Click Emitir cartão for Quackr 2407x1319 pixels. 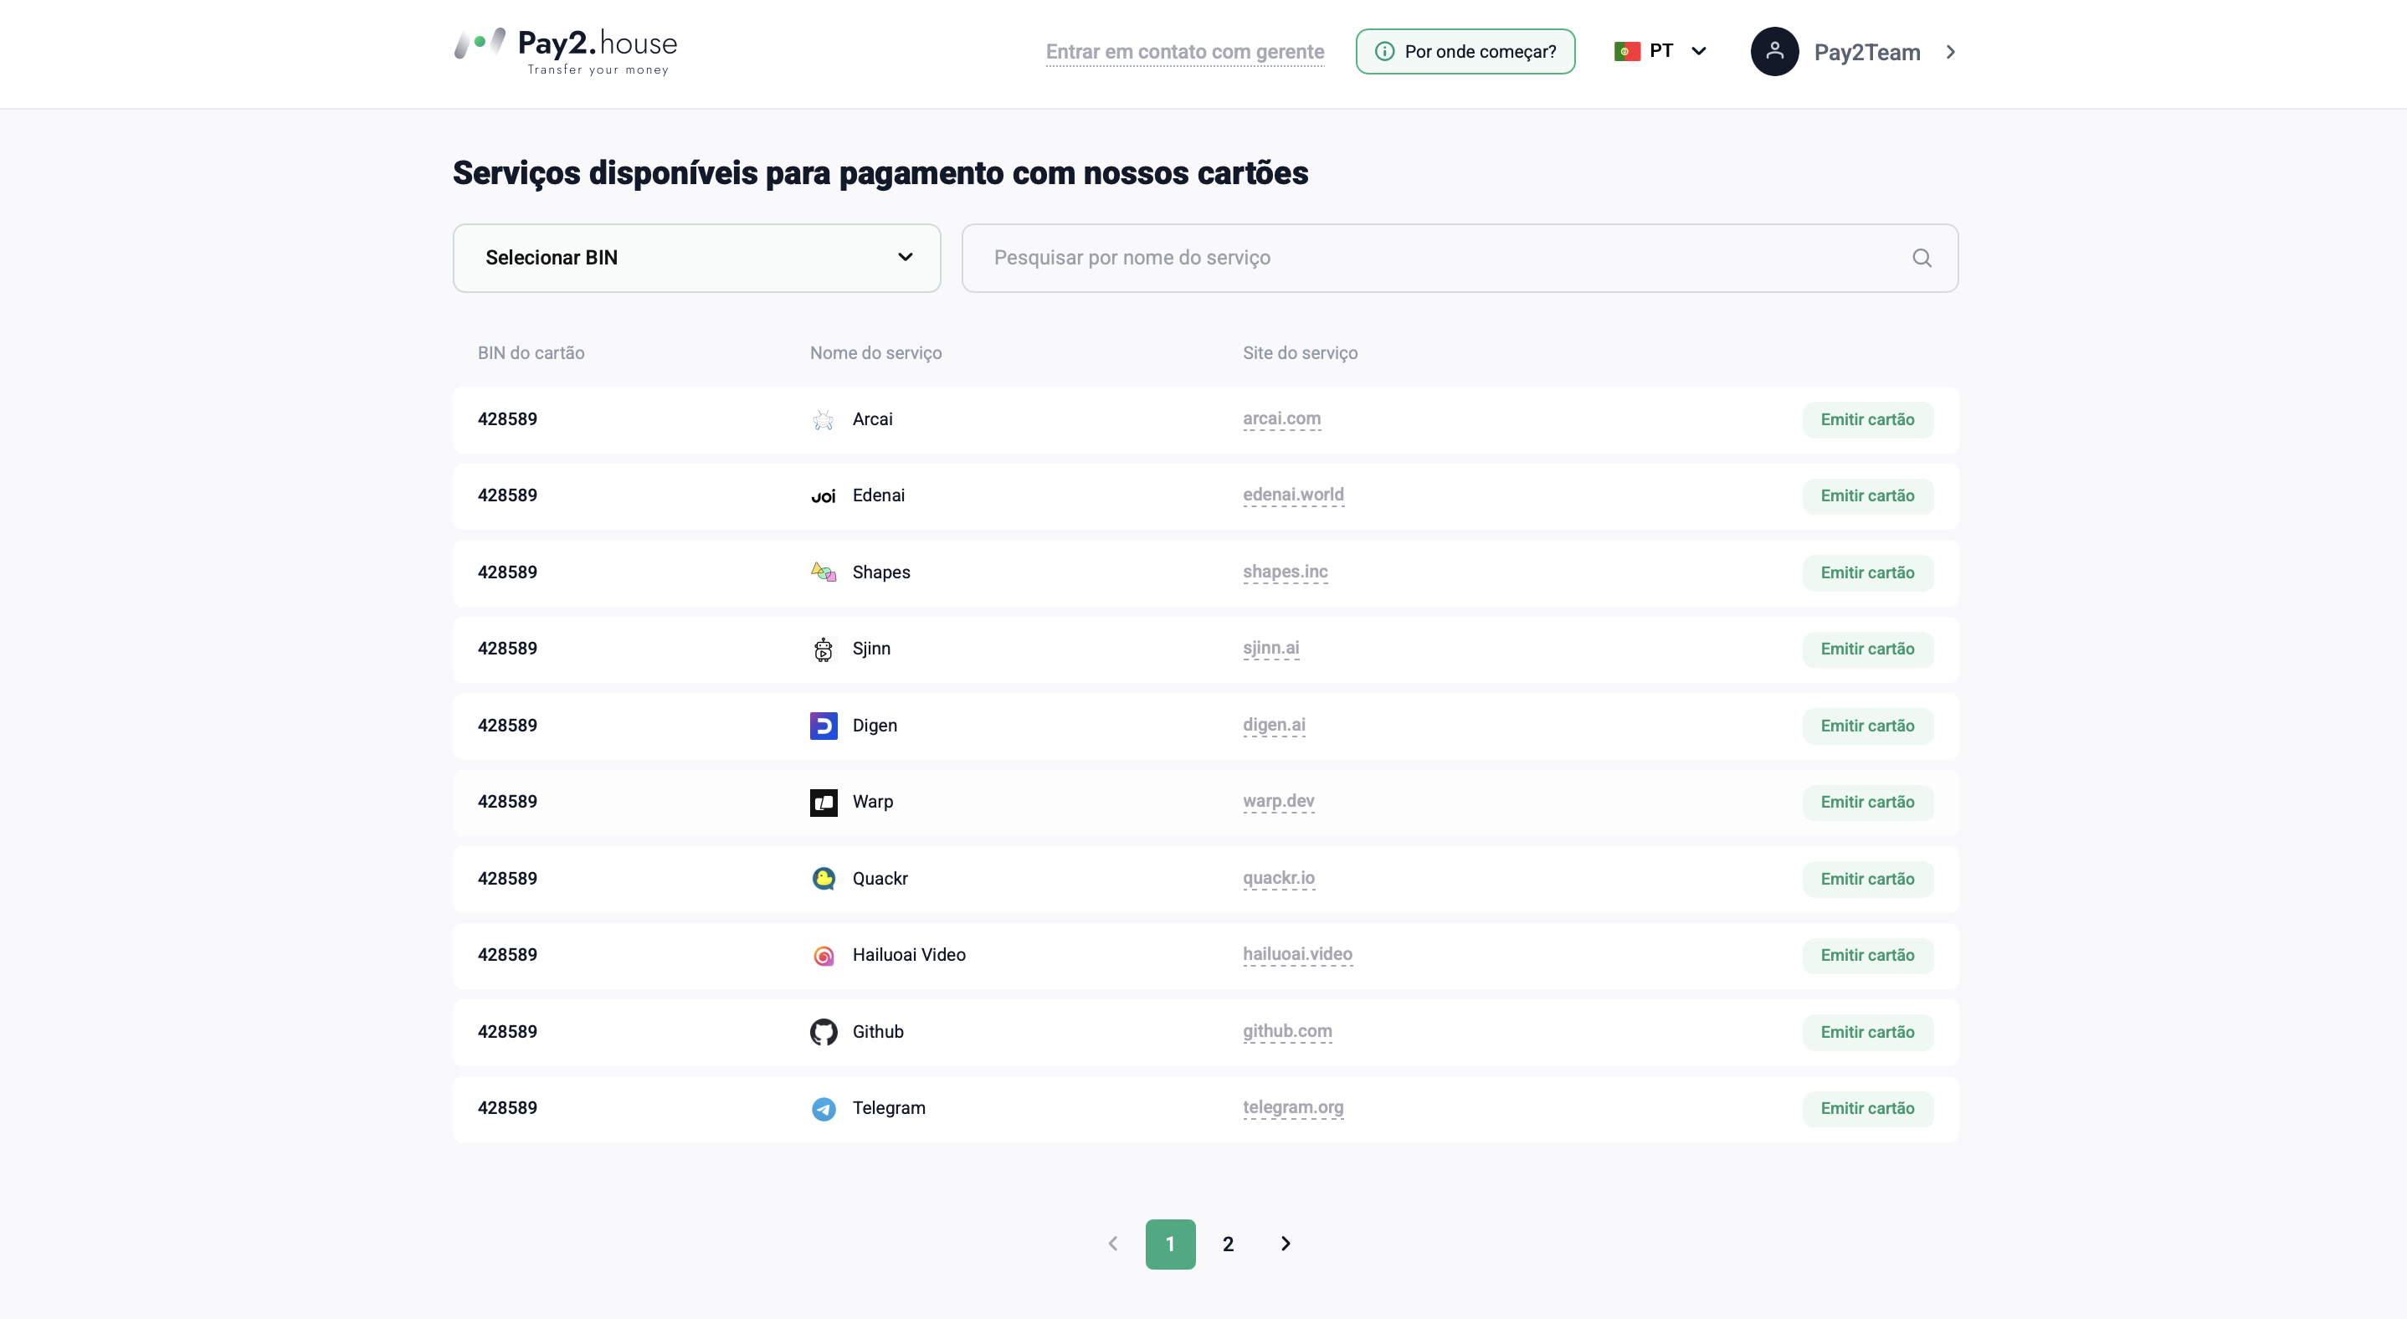1867,879
